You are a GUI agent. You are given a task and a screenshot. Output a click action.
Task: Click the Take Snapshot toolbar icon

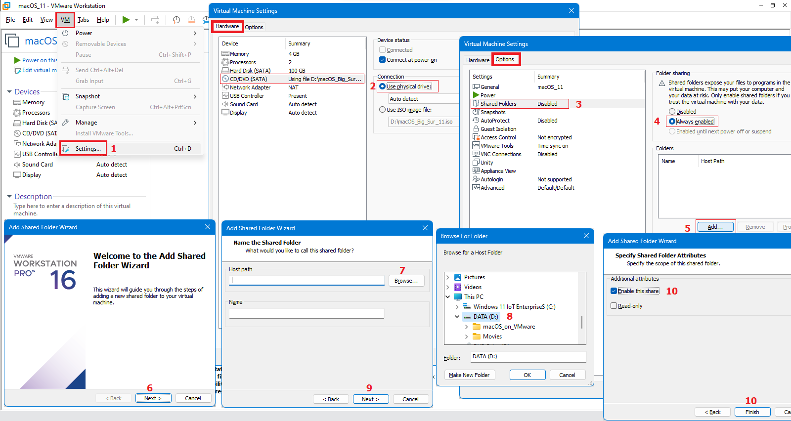(176, 20)
